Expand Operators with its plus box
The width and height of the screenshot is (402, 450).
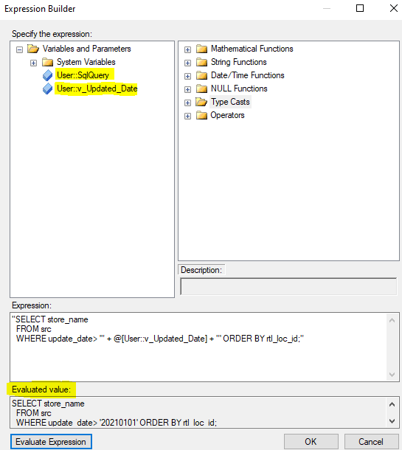point(187,116)
